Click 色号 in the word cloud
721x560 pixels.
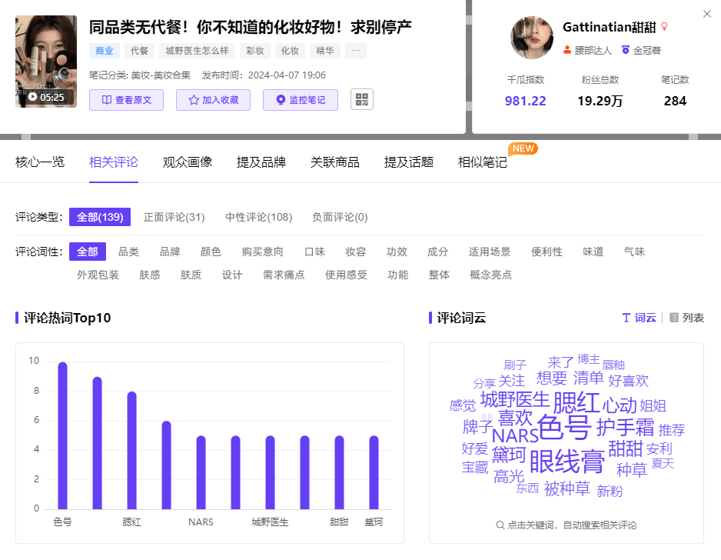(564, 428)
